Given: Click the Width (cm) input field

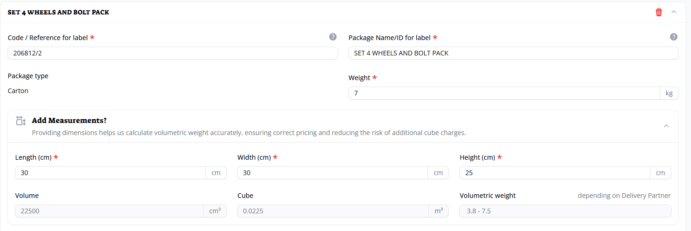Looking at the screenshot, I should pyautogui.click(x=332, y=173).
